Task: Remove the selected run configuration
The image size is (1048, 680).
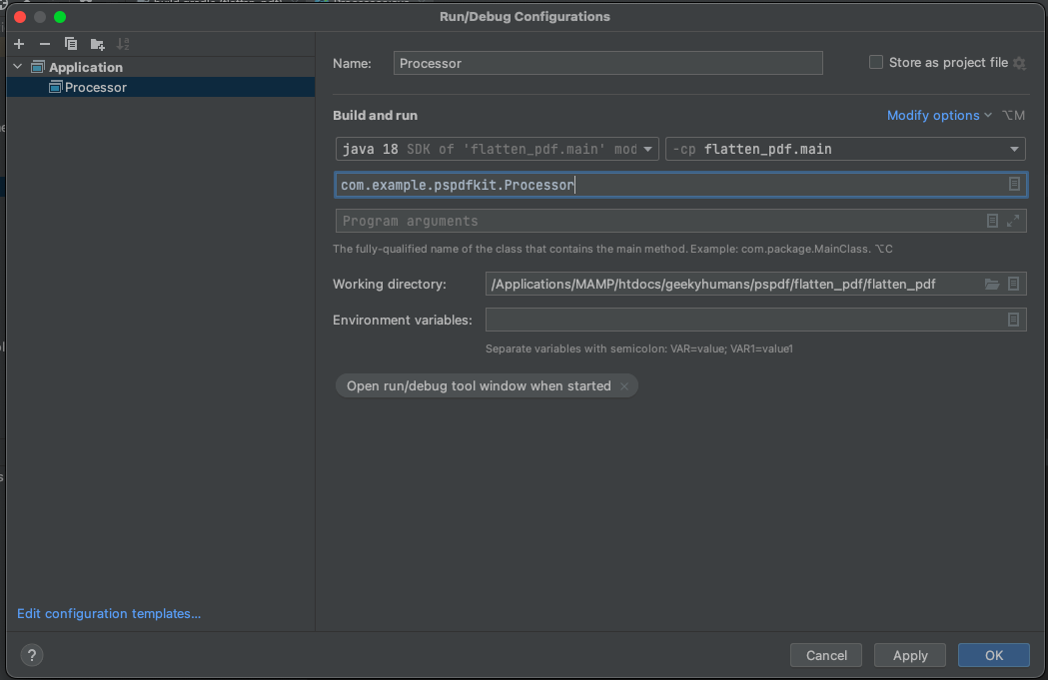Action: [x=46, y=44]
